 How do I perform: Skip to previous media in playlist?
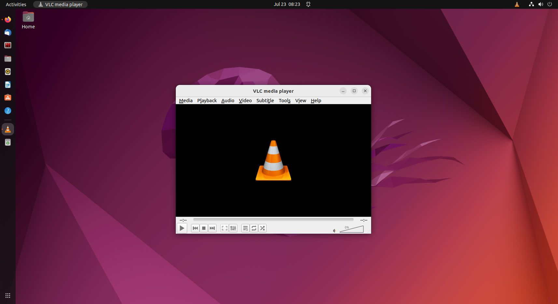[195, 228]
